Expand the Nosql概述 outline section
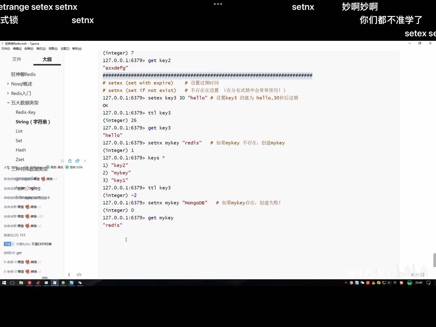 (x=8, y=84)
